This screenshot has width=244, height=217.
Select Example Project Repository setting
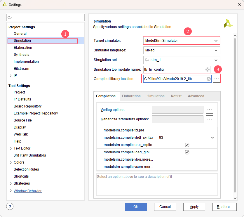(36, 113)
